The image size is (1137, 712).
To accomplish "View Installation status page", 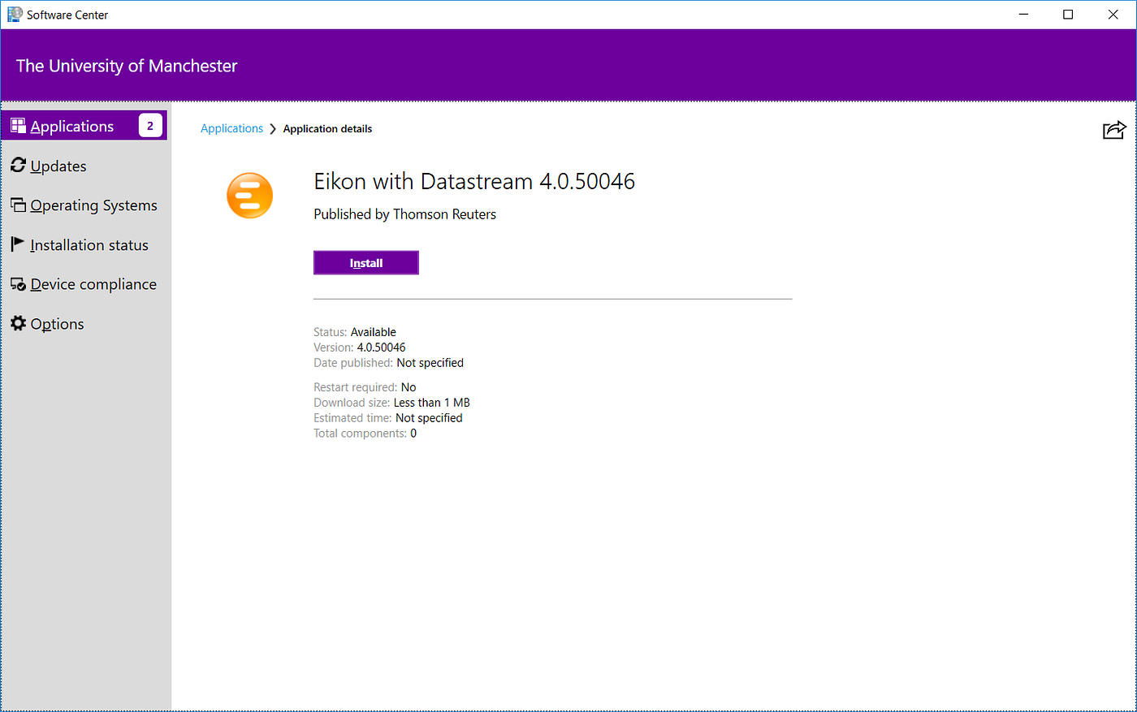I will pyautogui.click(x=84, y=244).
